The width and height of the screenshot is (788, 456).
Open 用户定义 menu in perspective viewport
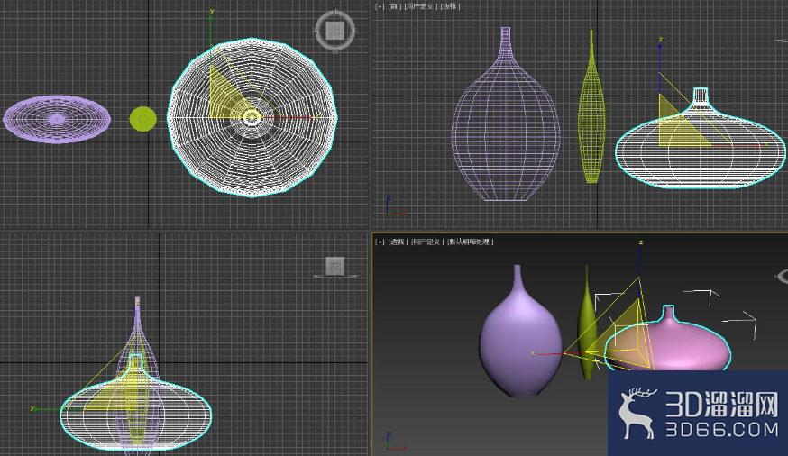[426, 242]
